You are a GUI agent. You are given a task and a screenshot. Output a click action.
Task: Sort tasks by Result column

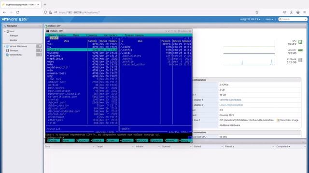(x=229, y=147)
